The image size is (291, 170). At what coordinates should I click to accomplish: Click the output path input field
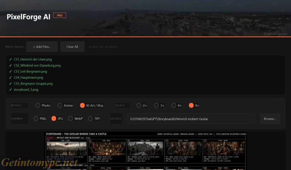click(x=191, y=119)
